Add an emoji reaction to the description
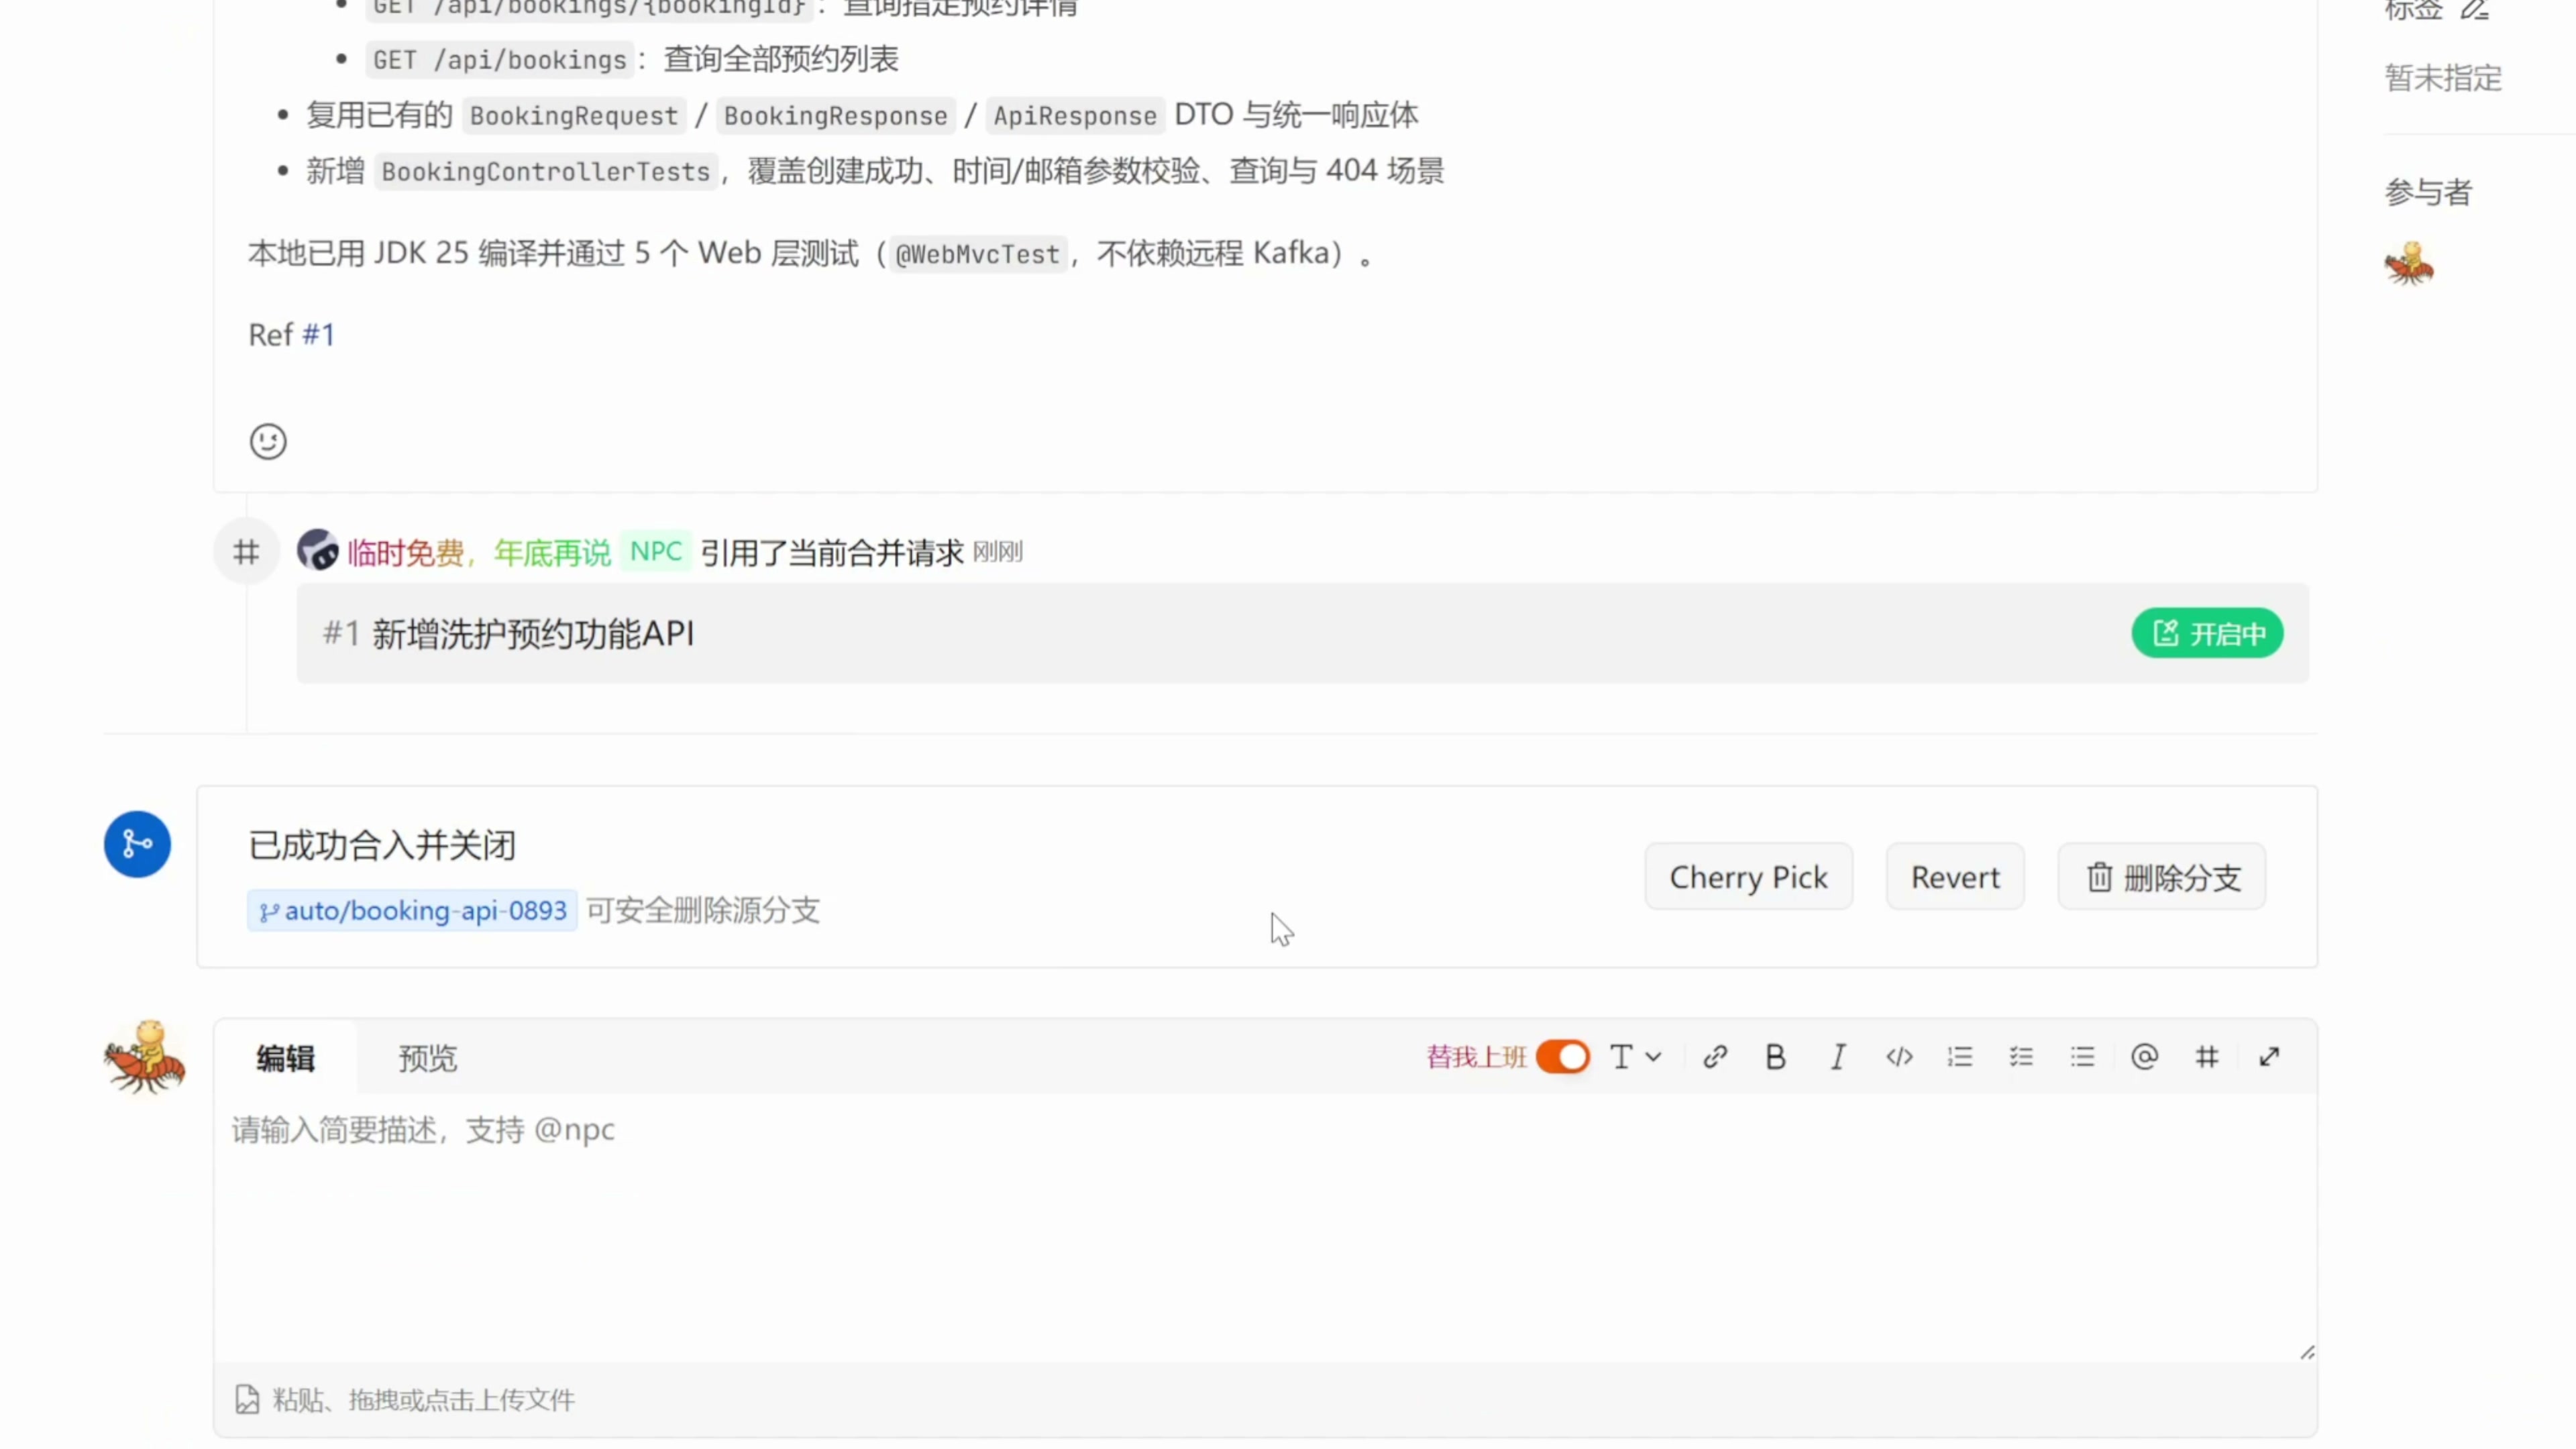Viewport: 2576px width, 1449px height. click(268, 441)
